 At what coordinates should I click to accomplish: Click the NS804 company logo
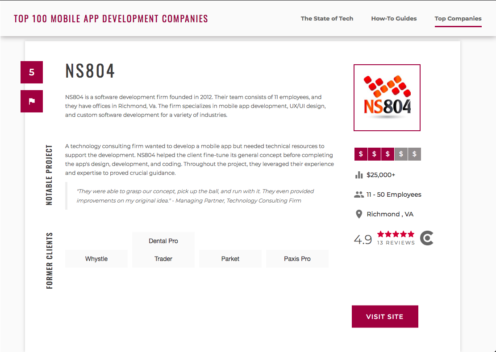387,98
